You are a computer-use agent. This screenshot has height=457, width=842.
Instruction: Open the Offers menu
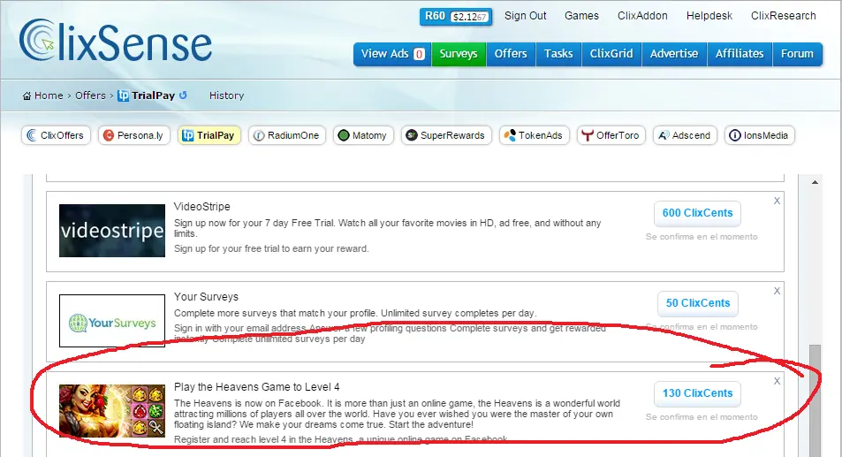(x=511, y=54)
